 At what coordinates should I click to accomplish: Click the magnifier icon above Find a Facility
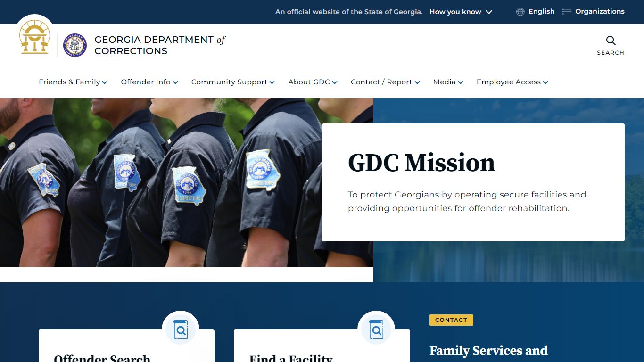pos(376,329)
